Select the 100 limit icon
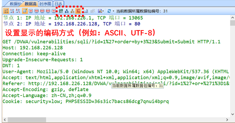 pyautogui.click(x=37, y=11)
